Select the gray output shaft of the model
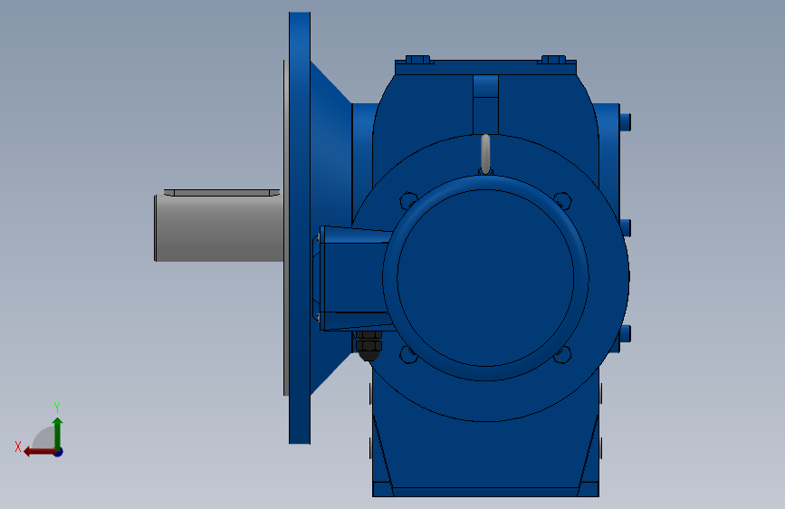The image size is (785, 509). (219, 228)
